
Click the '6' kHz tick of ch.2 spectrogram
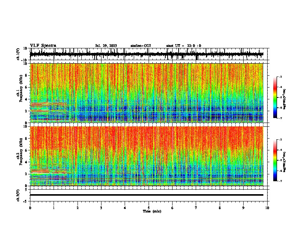click(27, 150)
